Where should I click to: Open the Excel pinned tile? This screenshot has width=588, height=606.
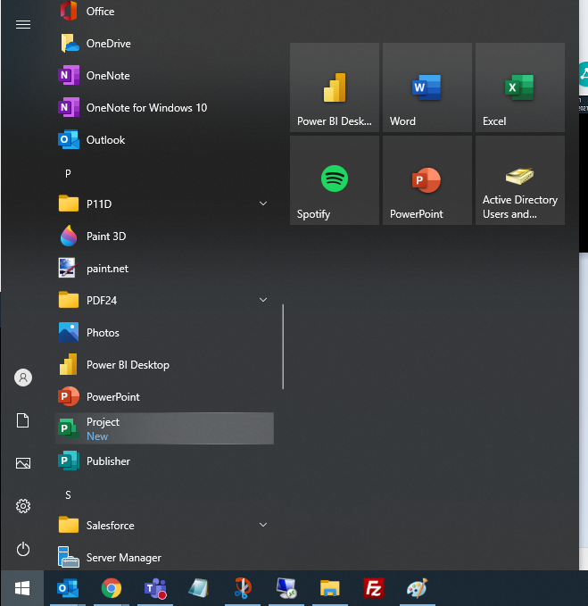pos(520,87)
